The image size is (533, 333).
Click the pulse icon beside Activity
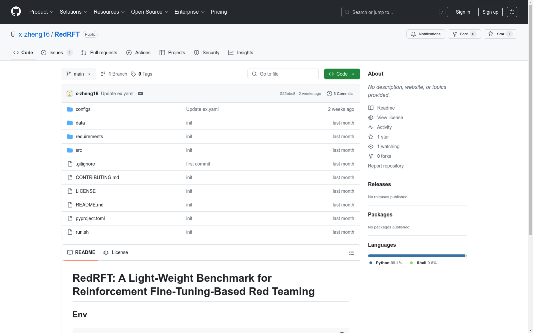point(371,127)
